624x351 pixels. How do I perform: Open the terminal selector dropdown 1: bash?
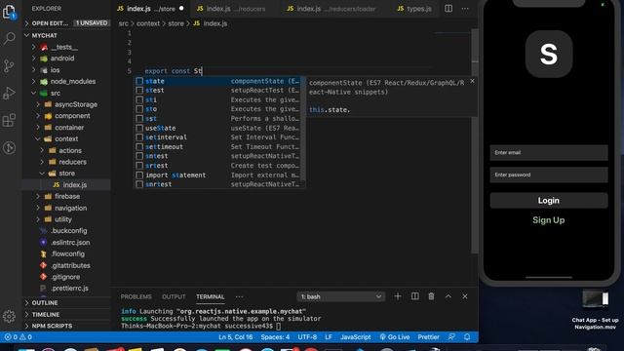(x=340, y=296)
